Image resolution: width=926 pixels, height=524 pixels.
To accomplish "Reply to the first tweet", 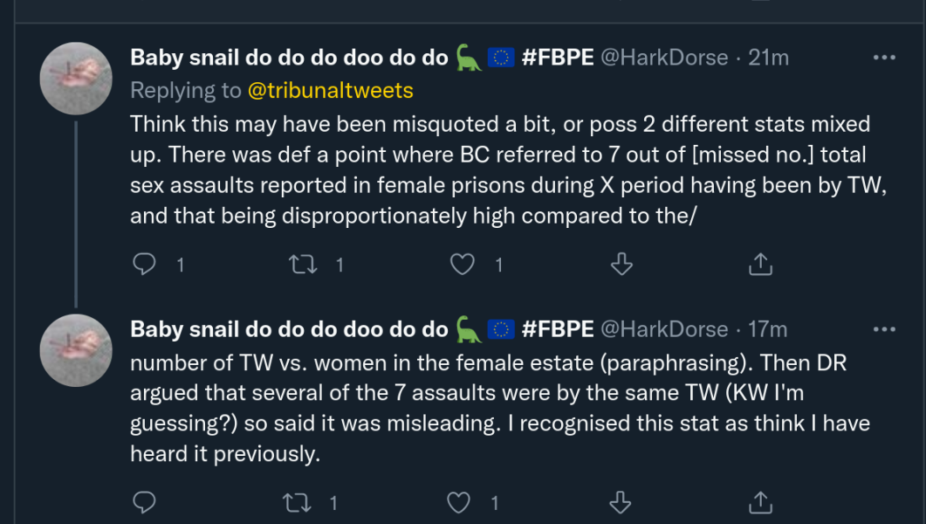I will click(x=145, y=264).
